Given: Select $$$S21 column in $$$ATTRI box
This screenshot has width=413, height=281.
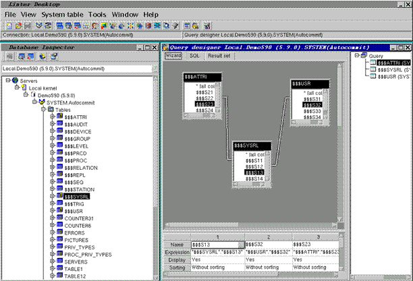Looking at the screenshot, I should click(205, 92).
